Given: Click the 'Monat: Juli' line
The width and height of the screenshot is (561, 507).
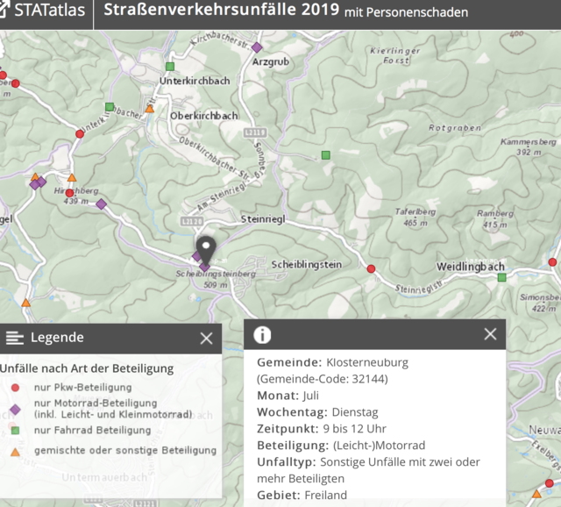Looking at the screenshot, I should (x=288, y=396).
